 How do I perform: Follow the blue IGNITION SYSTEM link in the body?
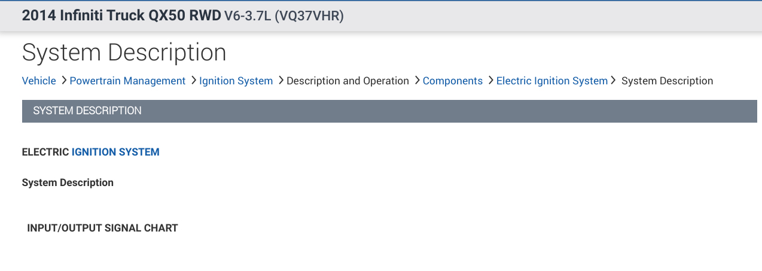point(115,152)
